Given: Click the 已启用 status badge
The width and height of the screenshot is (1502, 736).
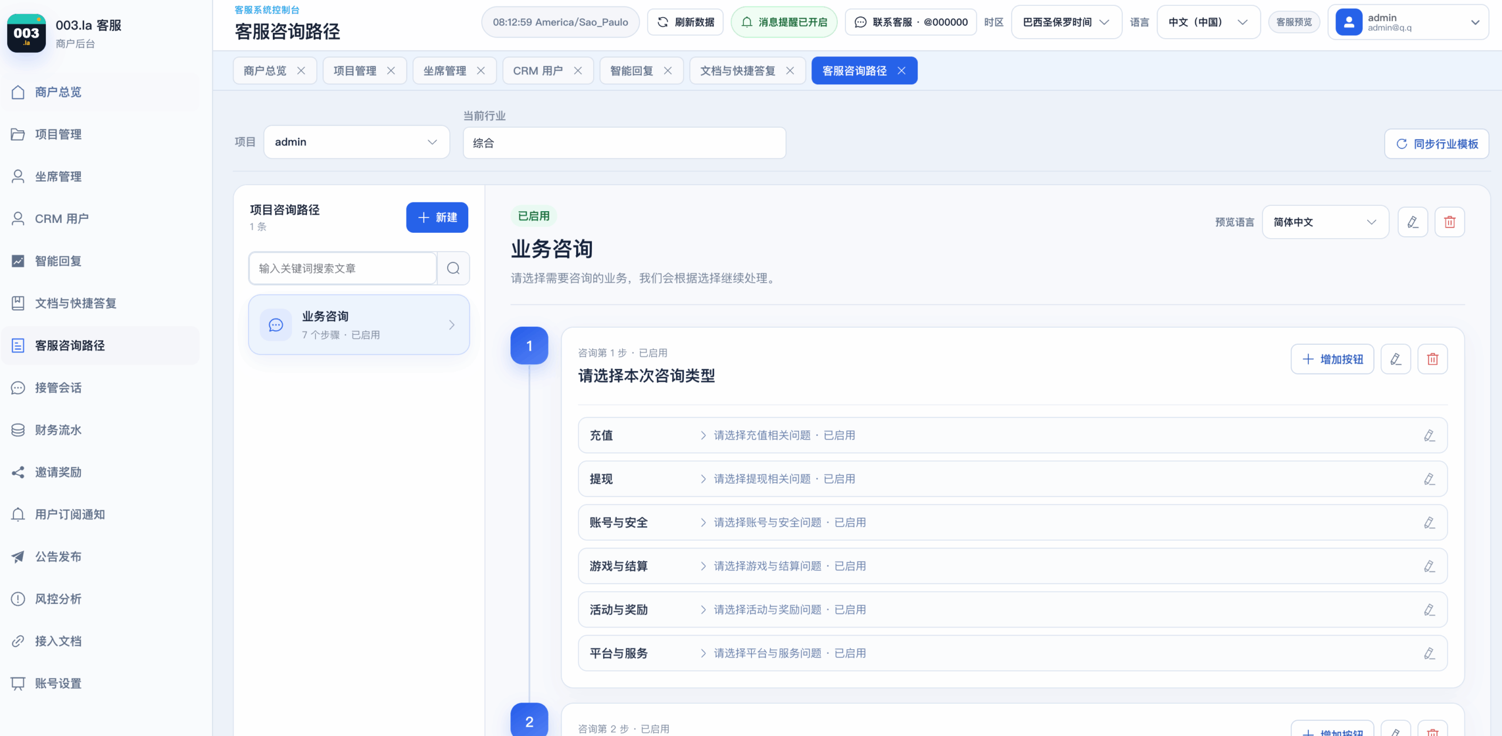Looking at the screenshot, I should click(533, 216).
